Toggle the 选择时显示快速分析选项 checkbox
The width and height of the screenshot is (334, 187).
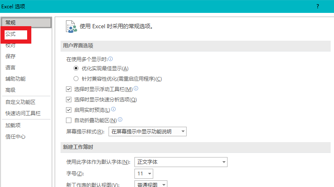coord(69,100)
